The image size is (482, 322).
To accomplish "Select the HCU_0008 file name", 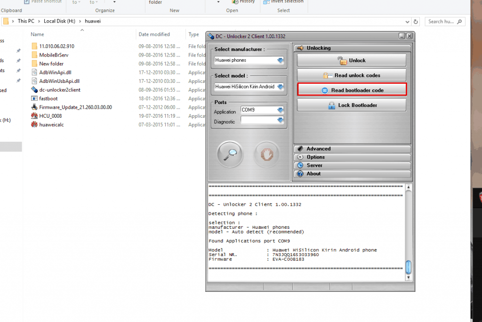I will point(50,116).
